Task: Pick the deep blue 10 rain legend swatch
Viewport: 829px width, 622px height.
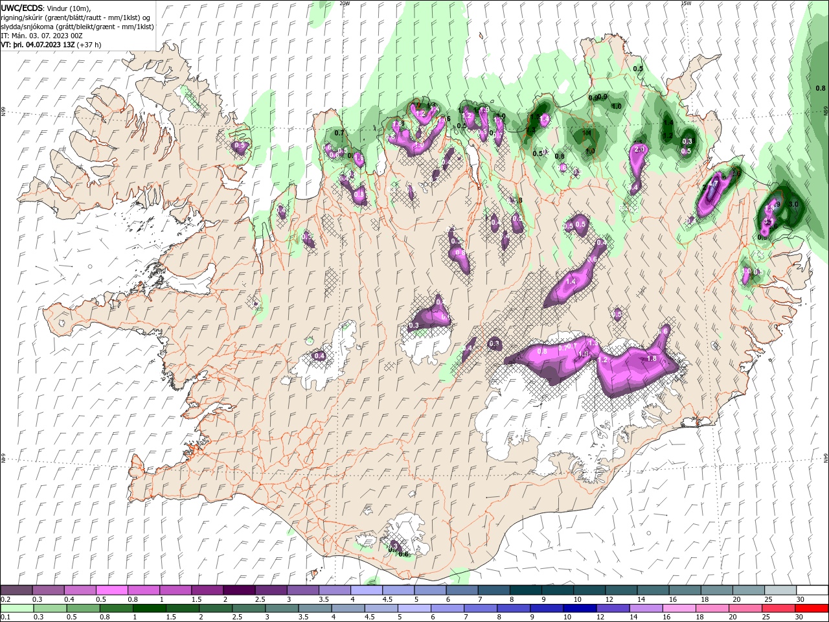Action: point(580,608)
